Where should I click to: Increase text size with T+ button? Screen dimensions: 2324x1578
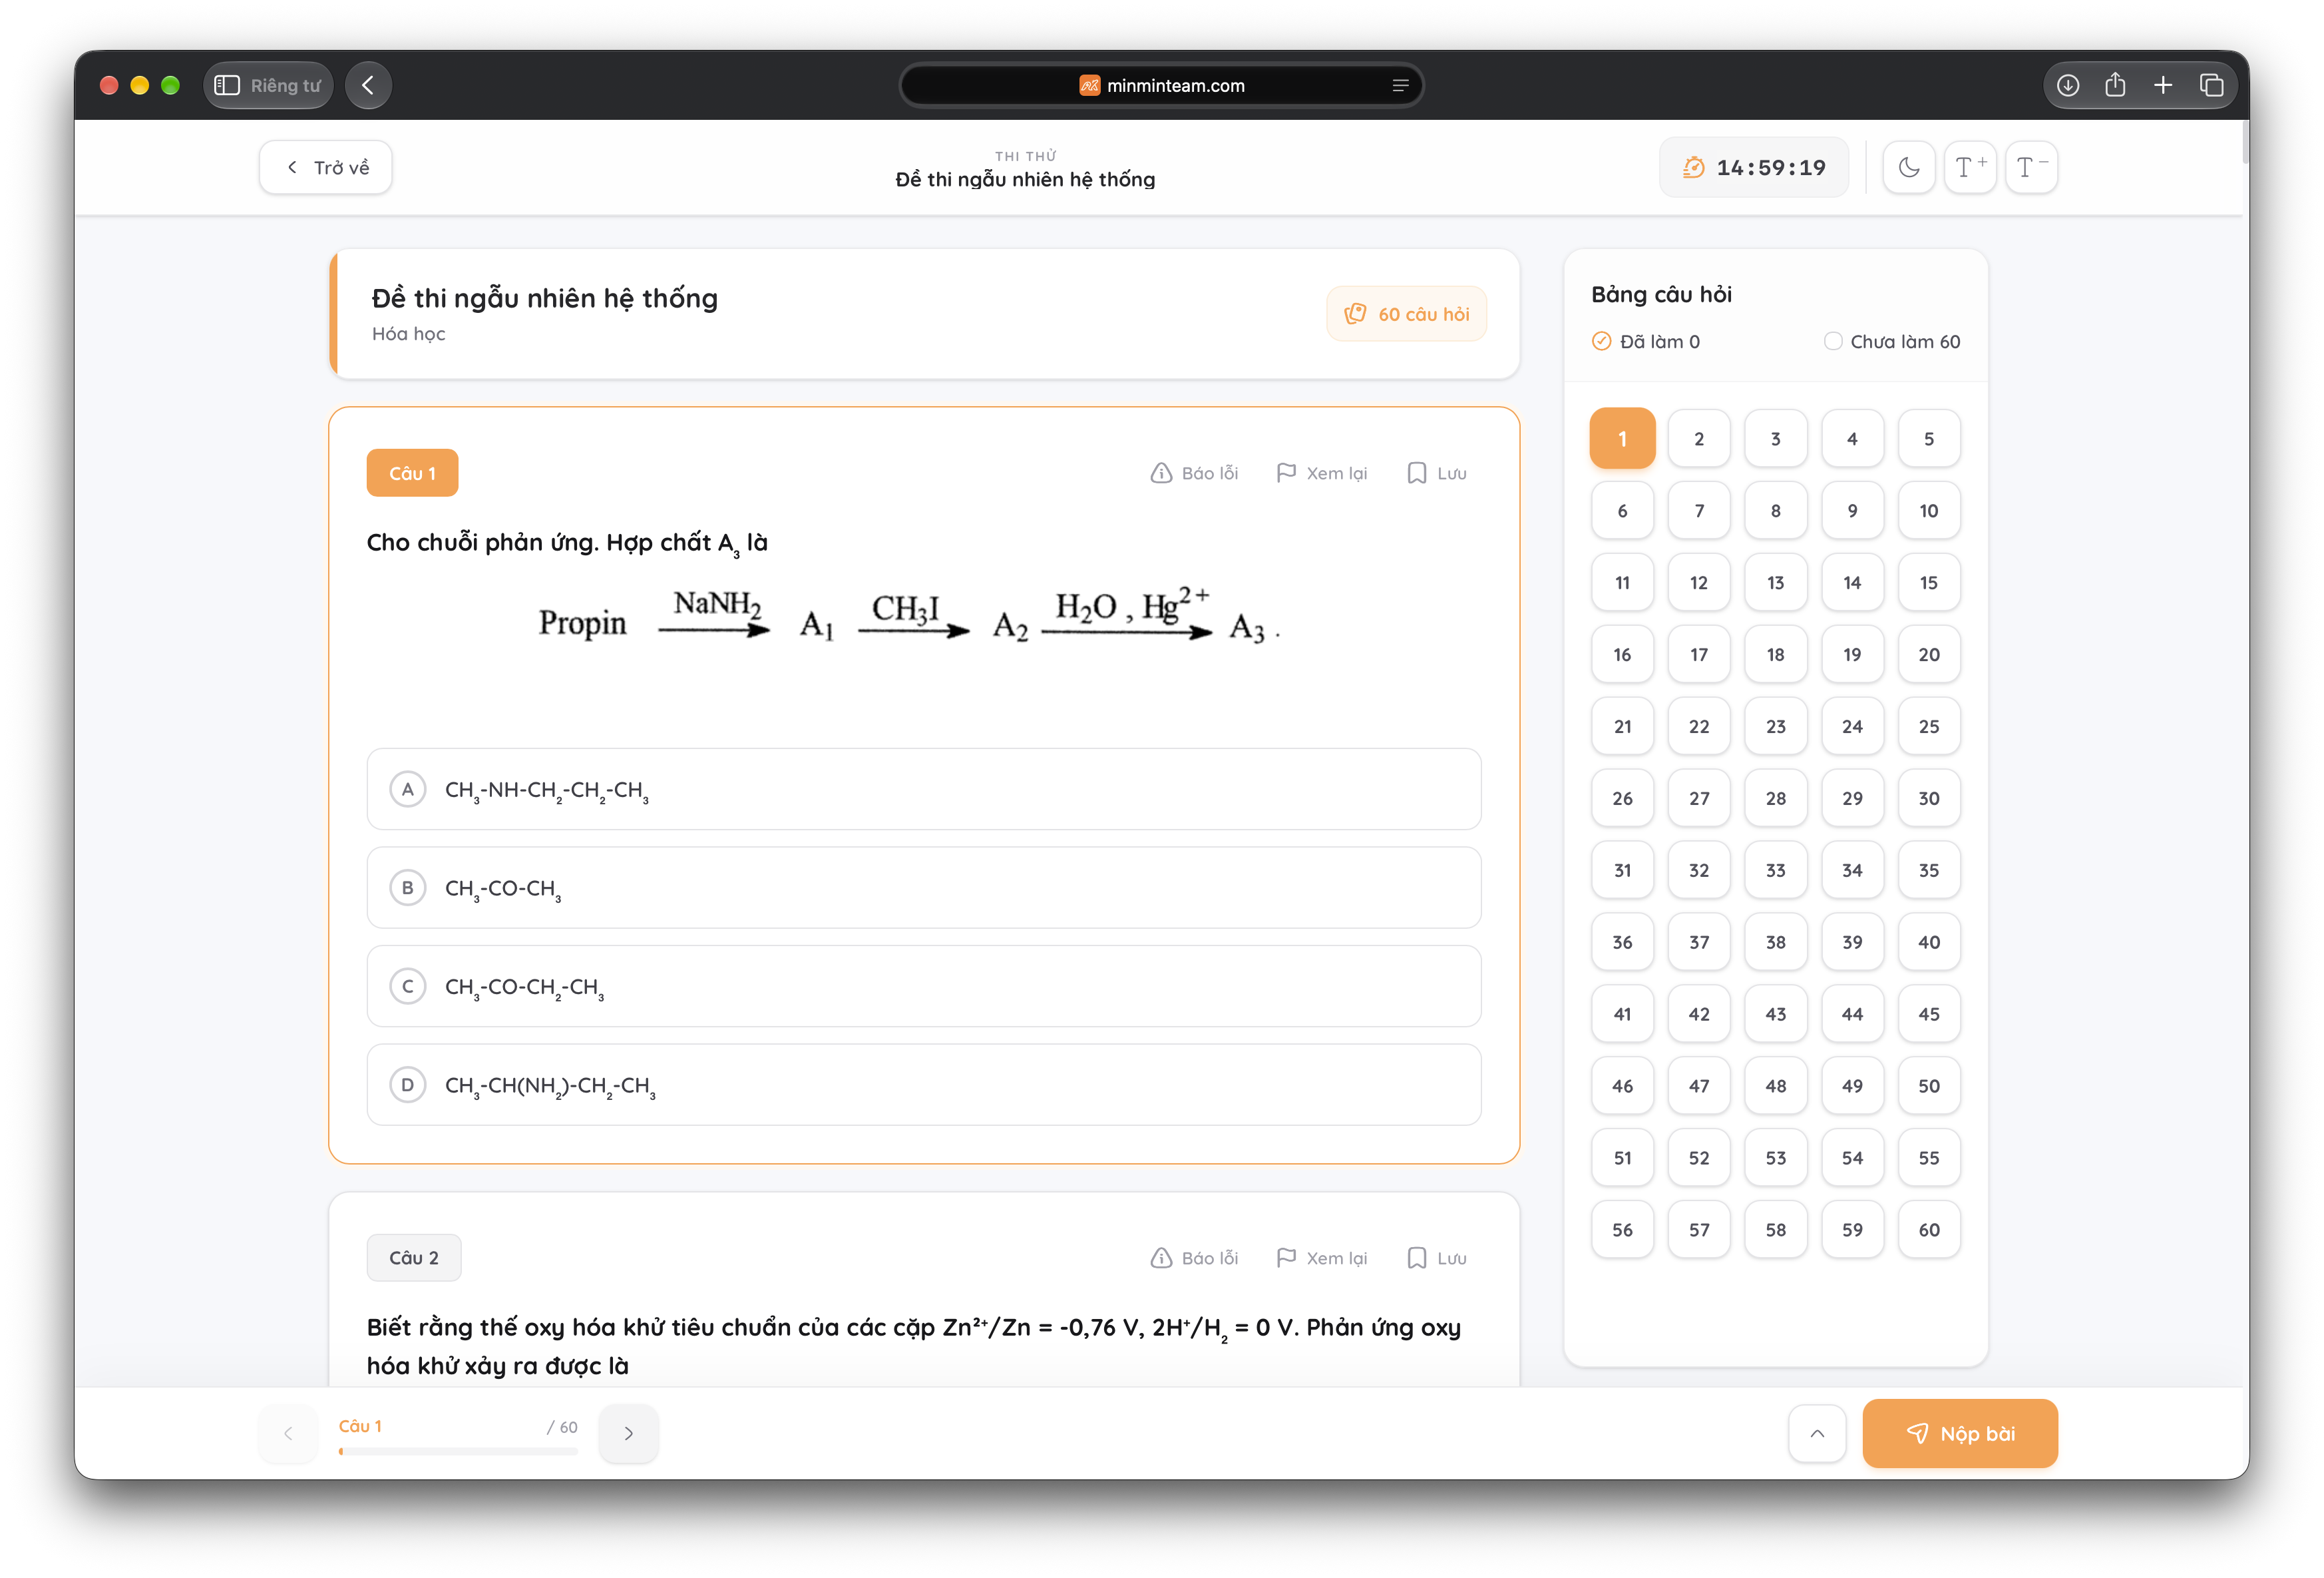click(1969, 167)
